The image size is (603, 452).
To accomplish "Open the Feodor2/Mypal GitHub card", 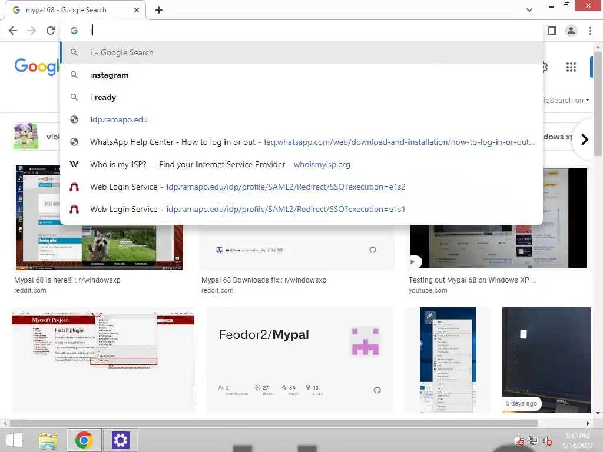I will point(300,360).
